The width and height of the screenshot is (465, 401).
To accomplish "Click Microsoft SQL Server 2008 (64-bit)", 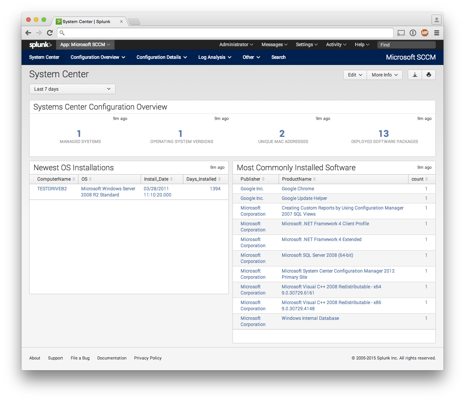I will [317, 255].
